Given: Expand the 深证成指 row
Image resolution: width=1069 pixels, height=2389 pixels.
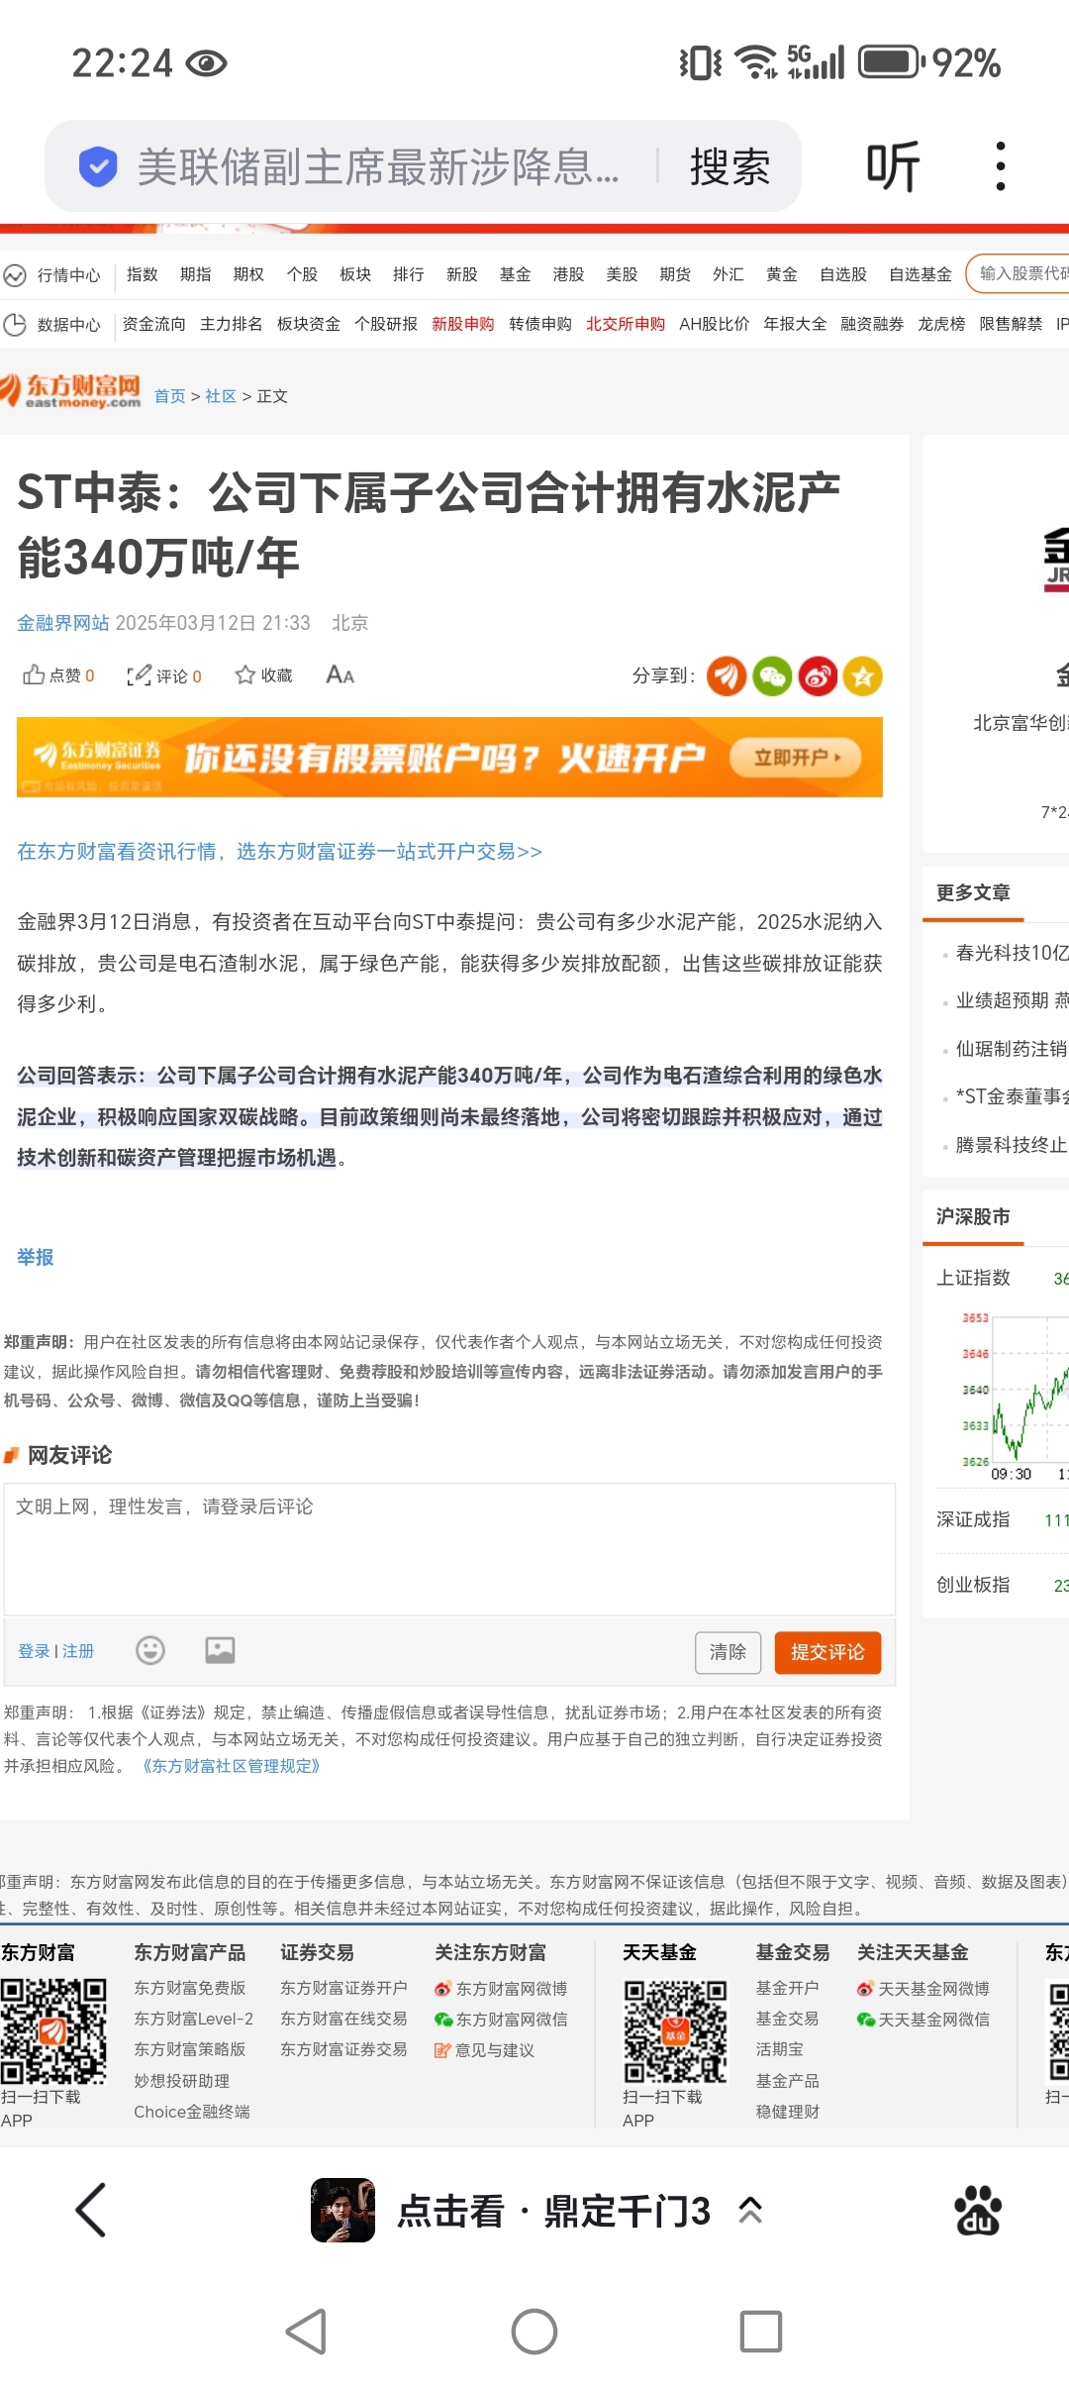Looking at the screenshot, I should pos(1002,1519).
